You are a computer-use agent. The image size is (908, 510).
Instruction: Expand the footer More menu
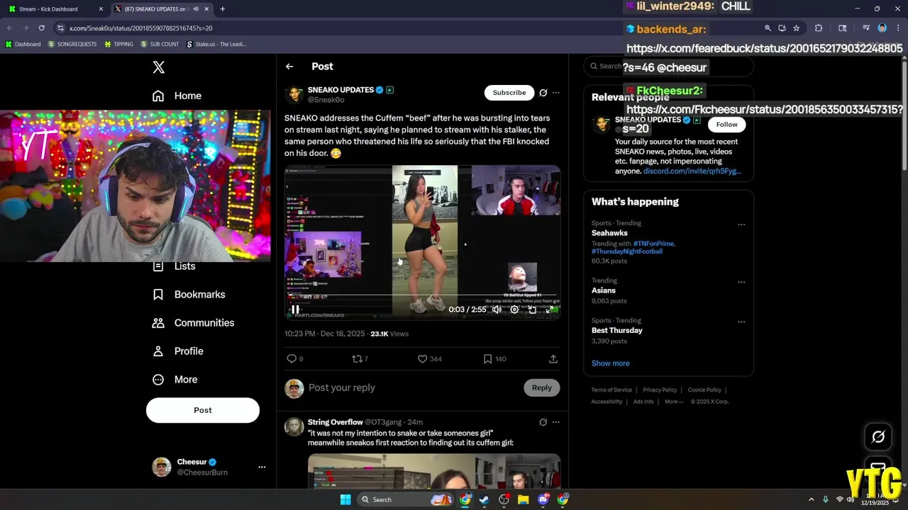[674, 402]
